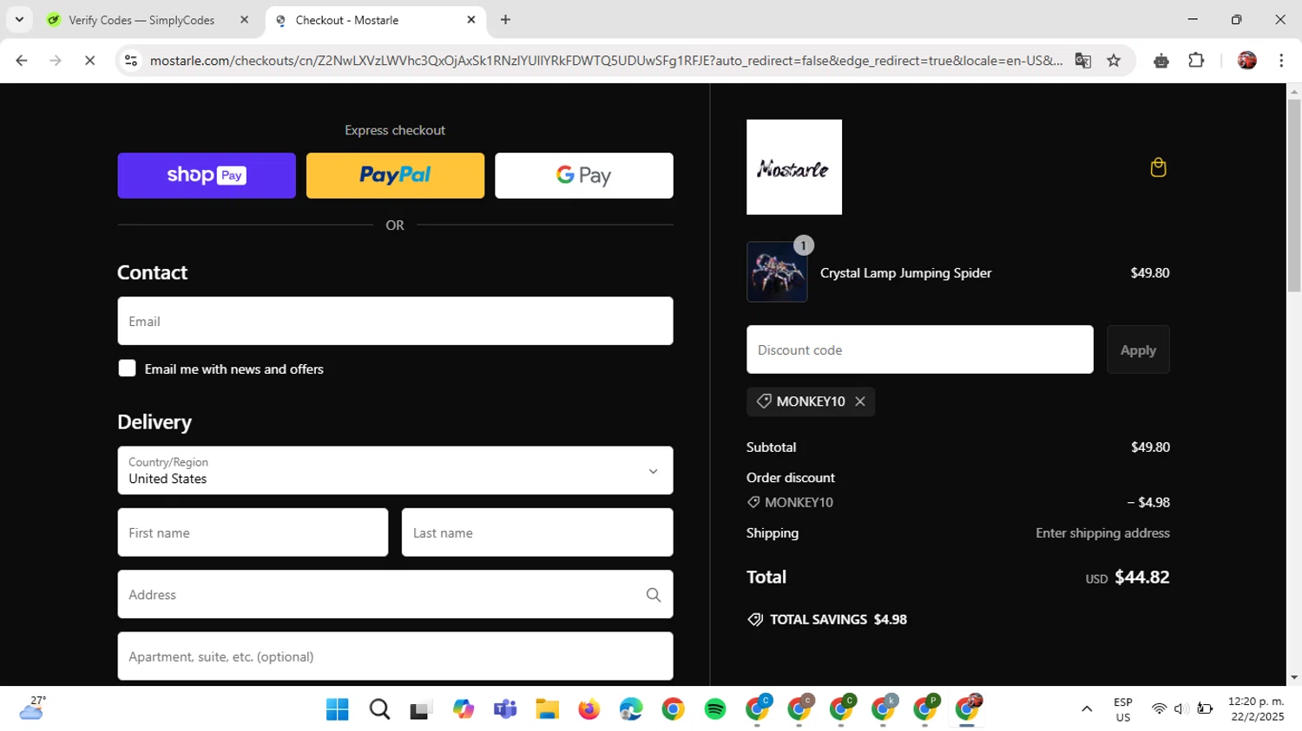Open the Wi-Fi network status icon
Screen dimensions: 1302x731
[x=1159, y=709]
